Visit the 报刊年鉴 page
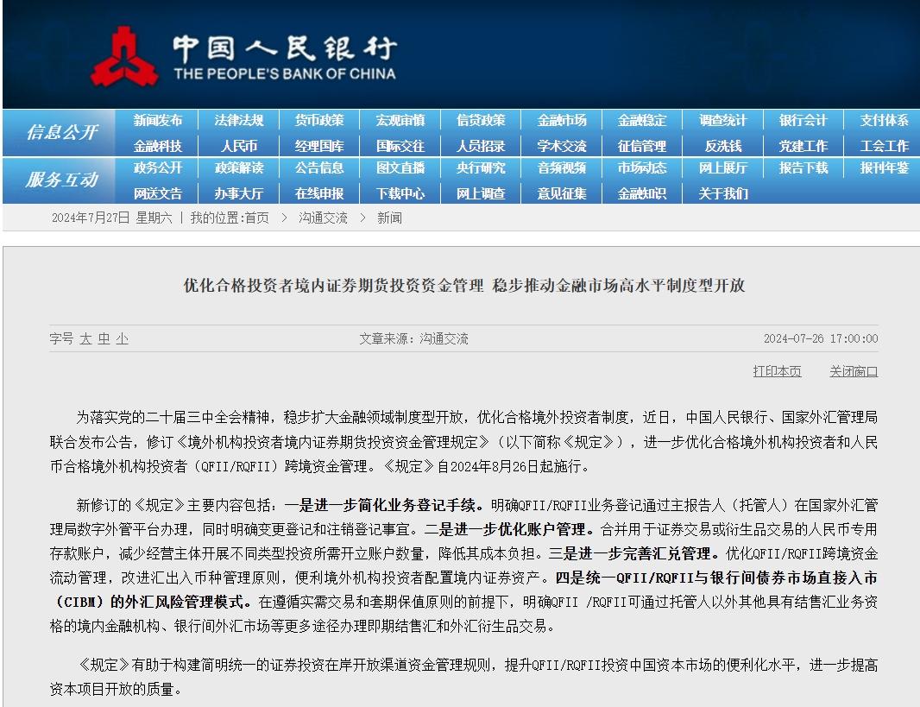Viewport: 920px width, 707px height. (x=885, y=167)
